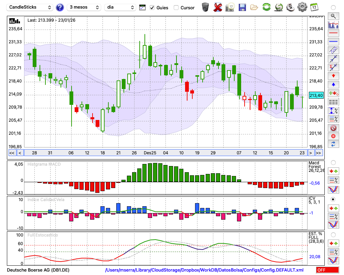This screenshot has width=344, height=275.
Task: Select the red horizontal line tool
Action: click(333, 33)
